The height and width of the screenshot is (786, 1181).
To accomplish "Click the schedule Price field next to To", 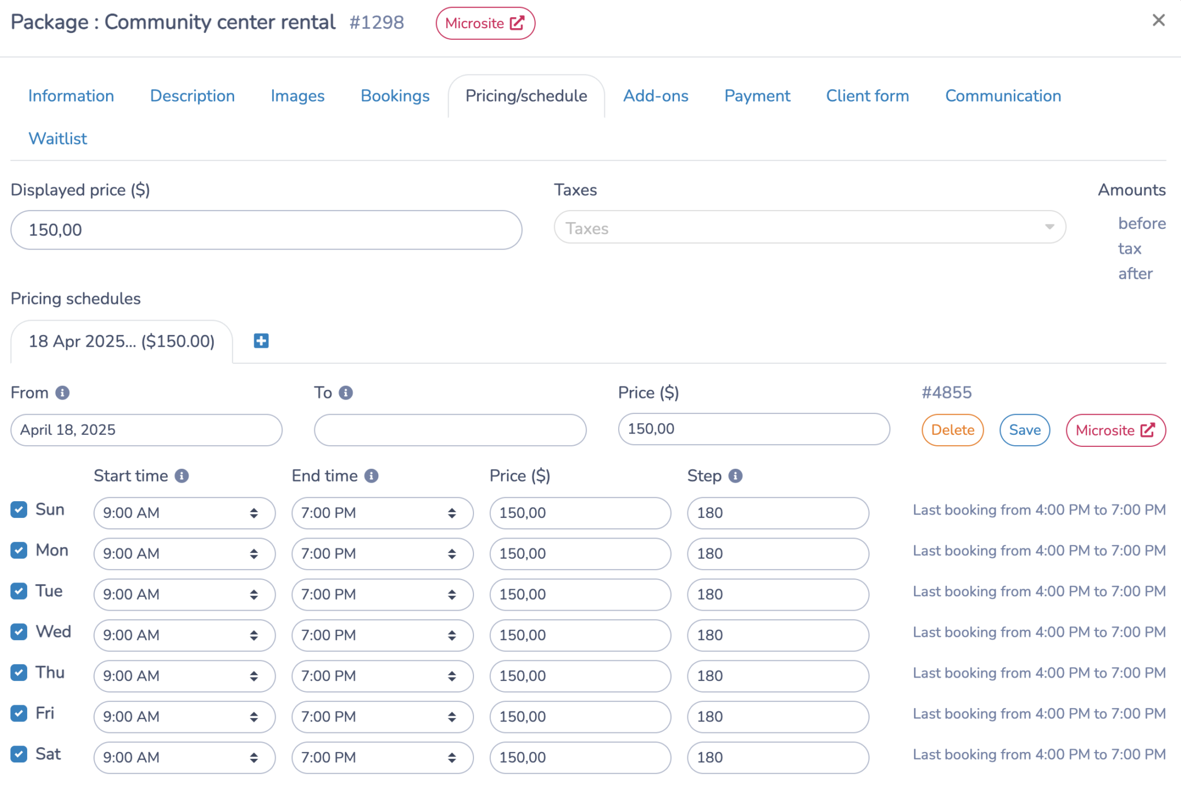I will coord(754,429).
